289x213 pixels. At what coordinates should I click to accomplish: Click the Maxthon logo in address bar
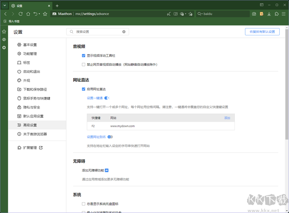55,14
